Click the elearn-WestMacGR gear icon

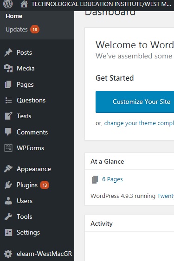[8, 254]
